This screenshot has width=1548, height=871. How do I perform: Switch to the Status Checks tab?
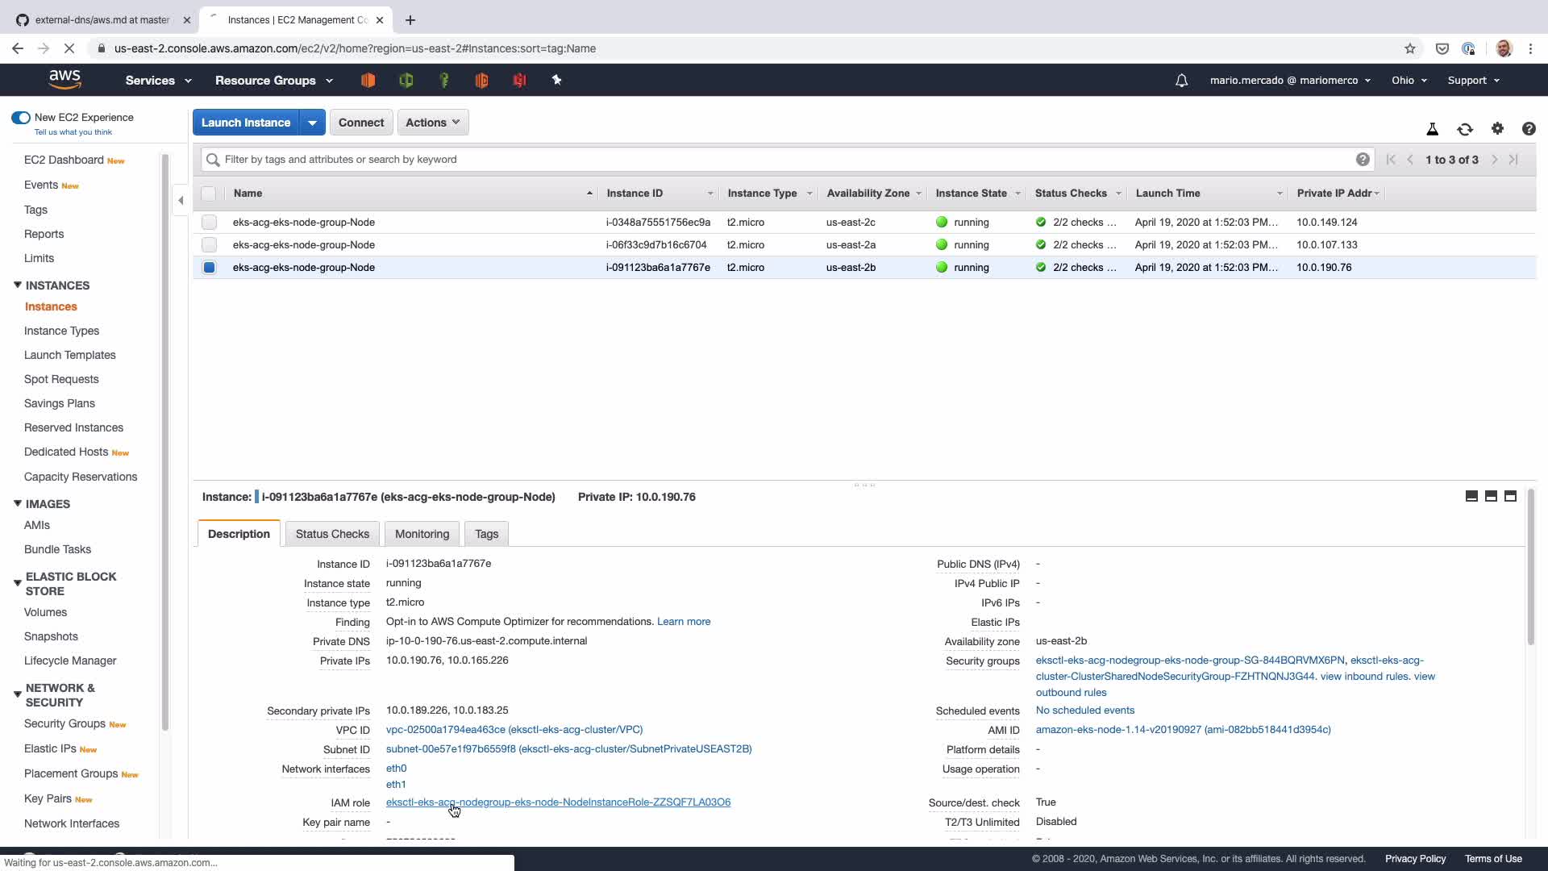click(x=332, y=534)
